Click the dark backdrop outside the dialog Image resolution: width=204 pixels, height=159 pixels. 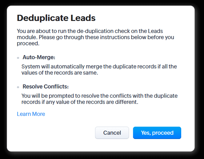(x=3, y=80)
